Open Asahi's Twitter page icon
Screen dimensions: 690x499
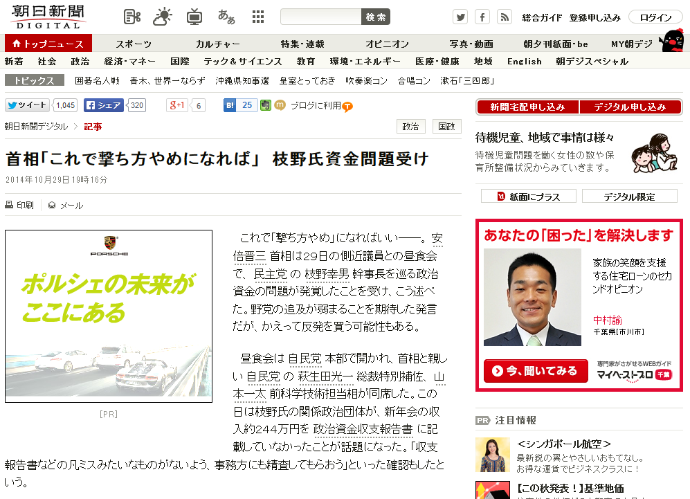point(460,17)
